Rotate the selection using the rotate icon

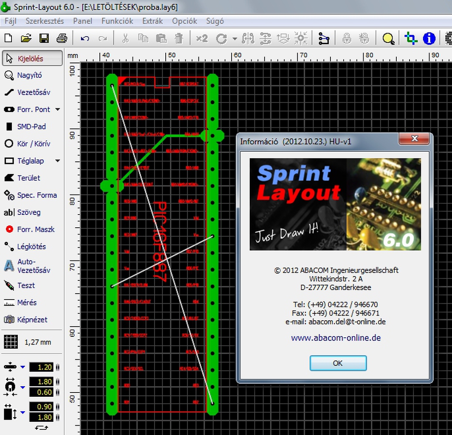(221, 39)
